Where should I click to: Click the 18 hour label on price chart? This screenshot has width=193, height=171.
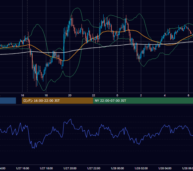tap(46, 95)
